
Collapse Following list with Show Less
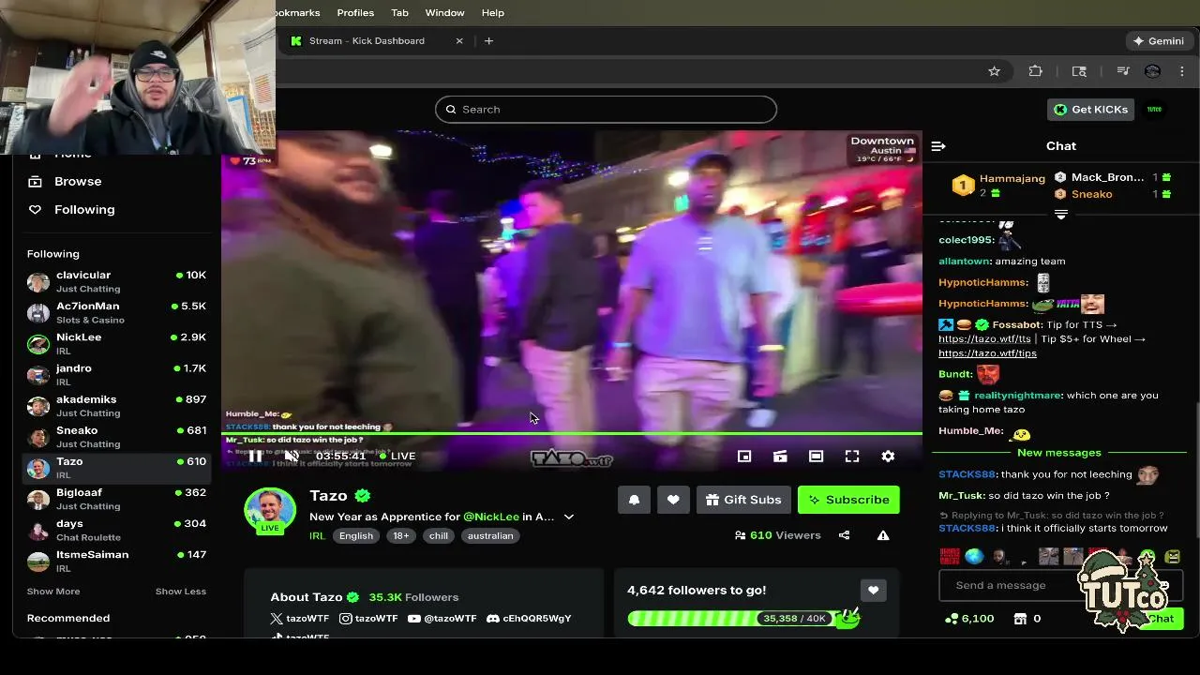coord(181,592)
